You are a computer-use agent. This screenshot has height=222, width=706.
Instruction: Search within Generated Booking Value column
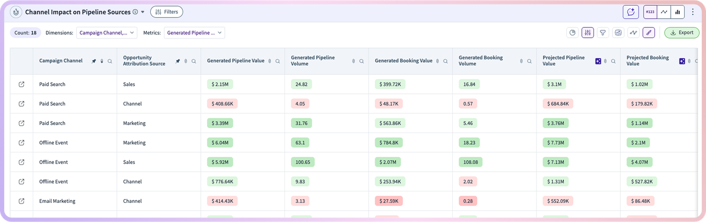point(446,61)
